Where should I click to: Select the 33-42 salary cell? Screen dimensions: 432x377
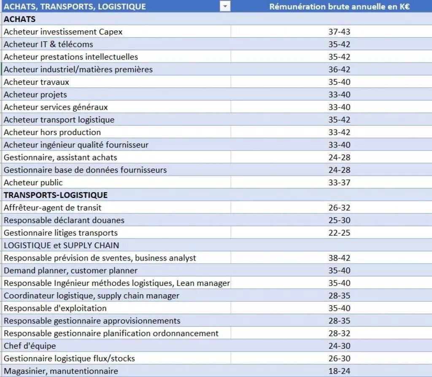[332, 132]
